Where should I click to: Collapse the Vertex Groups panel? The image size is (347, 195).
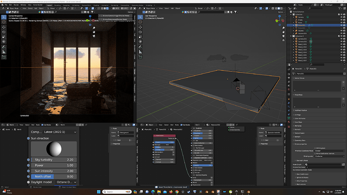coord(299,78)
